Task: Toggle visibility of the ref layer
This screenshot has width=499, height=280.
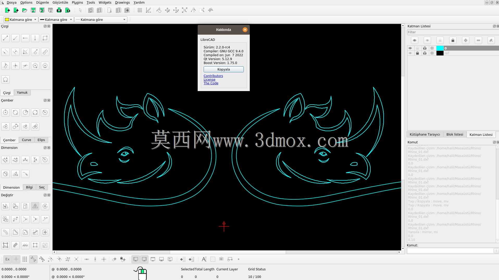Action: [x=410, y=53]
